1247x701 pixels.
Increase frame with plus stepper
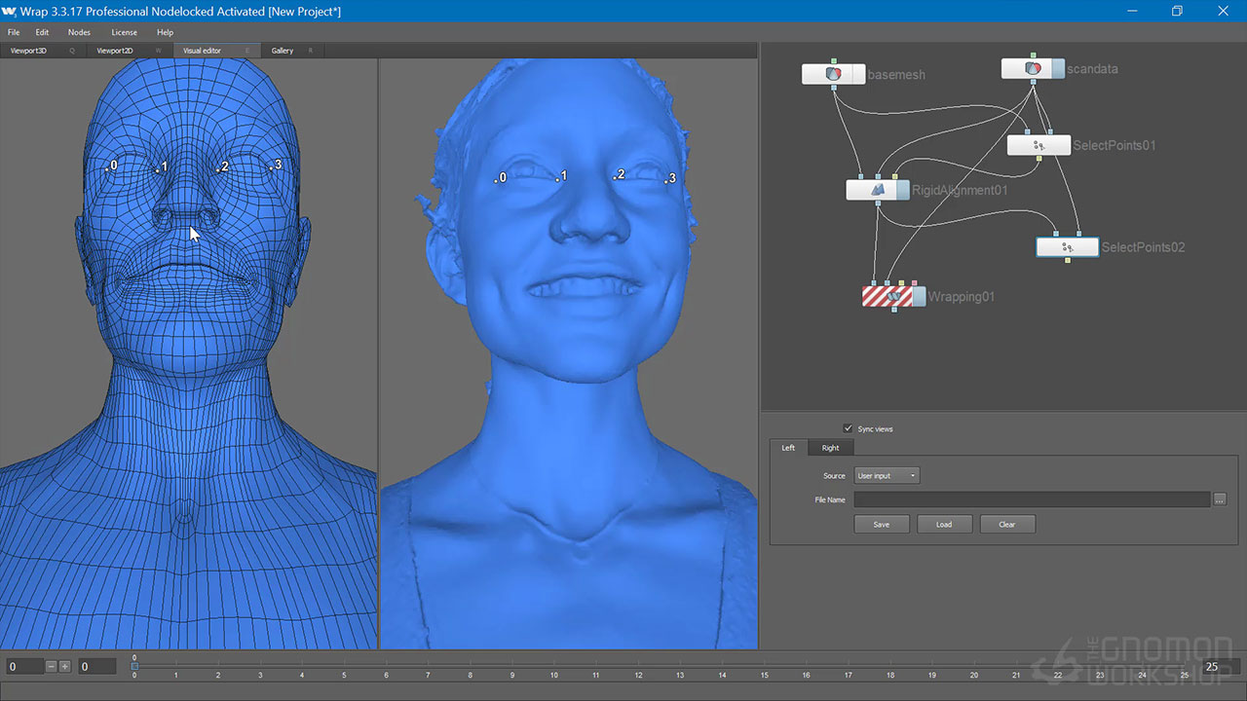pyautogui.click(x=65, y=667)
